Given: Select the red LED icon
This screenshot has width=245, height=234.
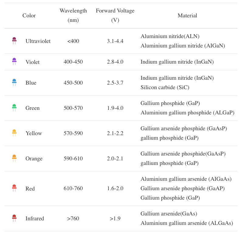Looking at the screenshot, I should click(x=14, y=188).
